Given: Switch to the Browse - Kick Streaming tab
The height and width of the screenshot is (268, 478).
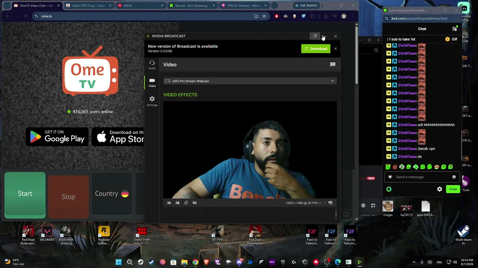Looking at the screenshot, I should point(192,6).
